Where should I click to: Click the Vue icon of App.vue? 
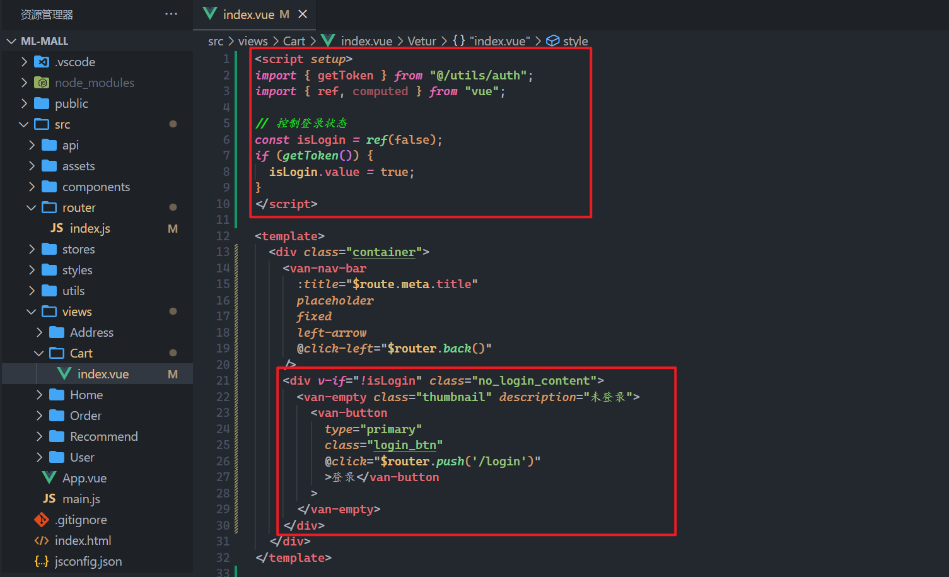[x=49, y=478]
